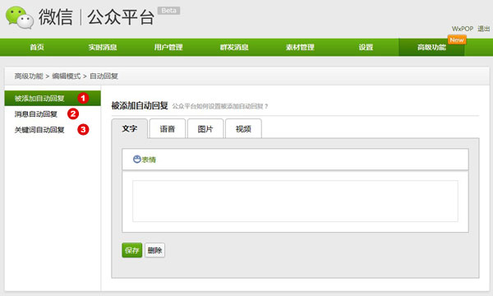This screenshot has height=296, width=493.
Task: Click the WeChat logo icon
Action: tap(20, 17)
